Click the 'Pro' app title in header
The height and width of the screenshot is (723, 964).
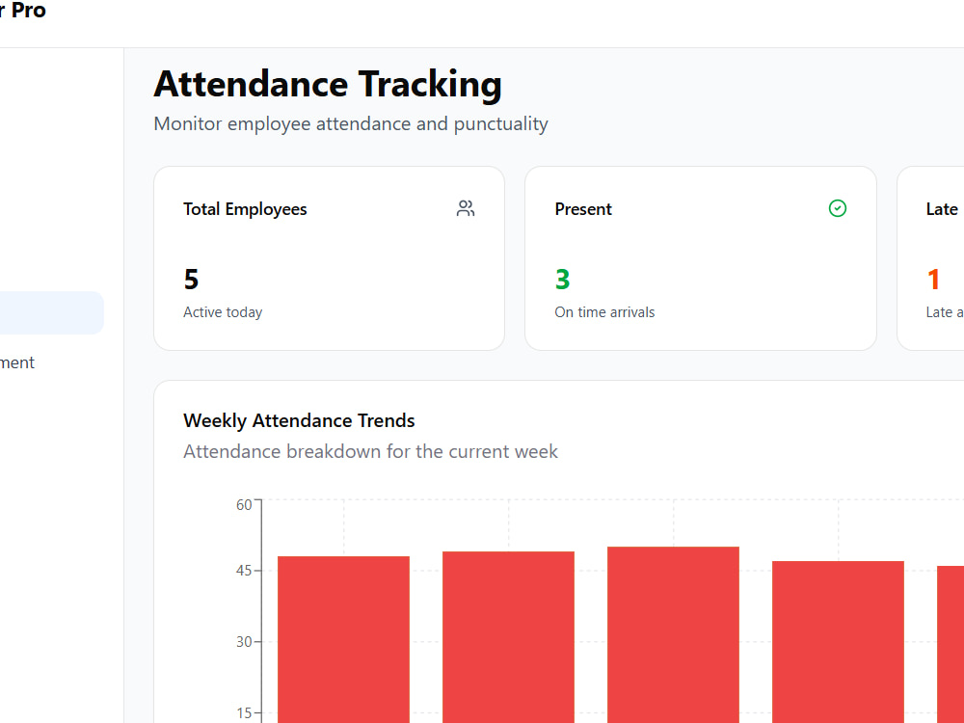tap(28, 11)
